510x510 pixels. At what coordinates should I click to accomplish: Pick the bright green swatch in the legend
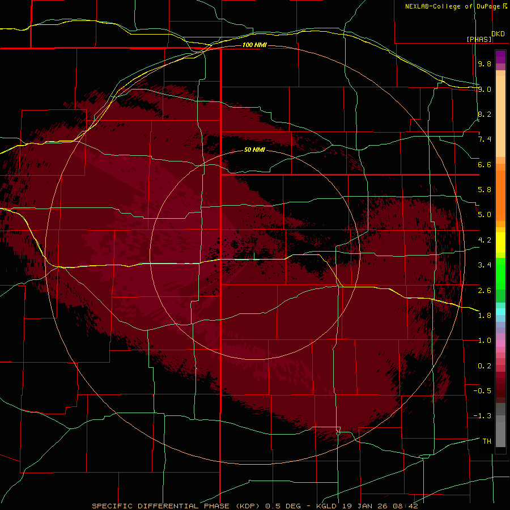pyautogui.click(x=500, y=273)
